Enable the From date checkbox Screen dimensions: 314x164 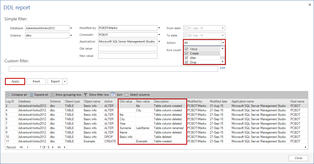tap(186, 28)
